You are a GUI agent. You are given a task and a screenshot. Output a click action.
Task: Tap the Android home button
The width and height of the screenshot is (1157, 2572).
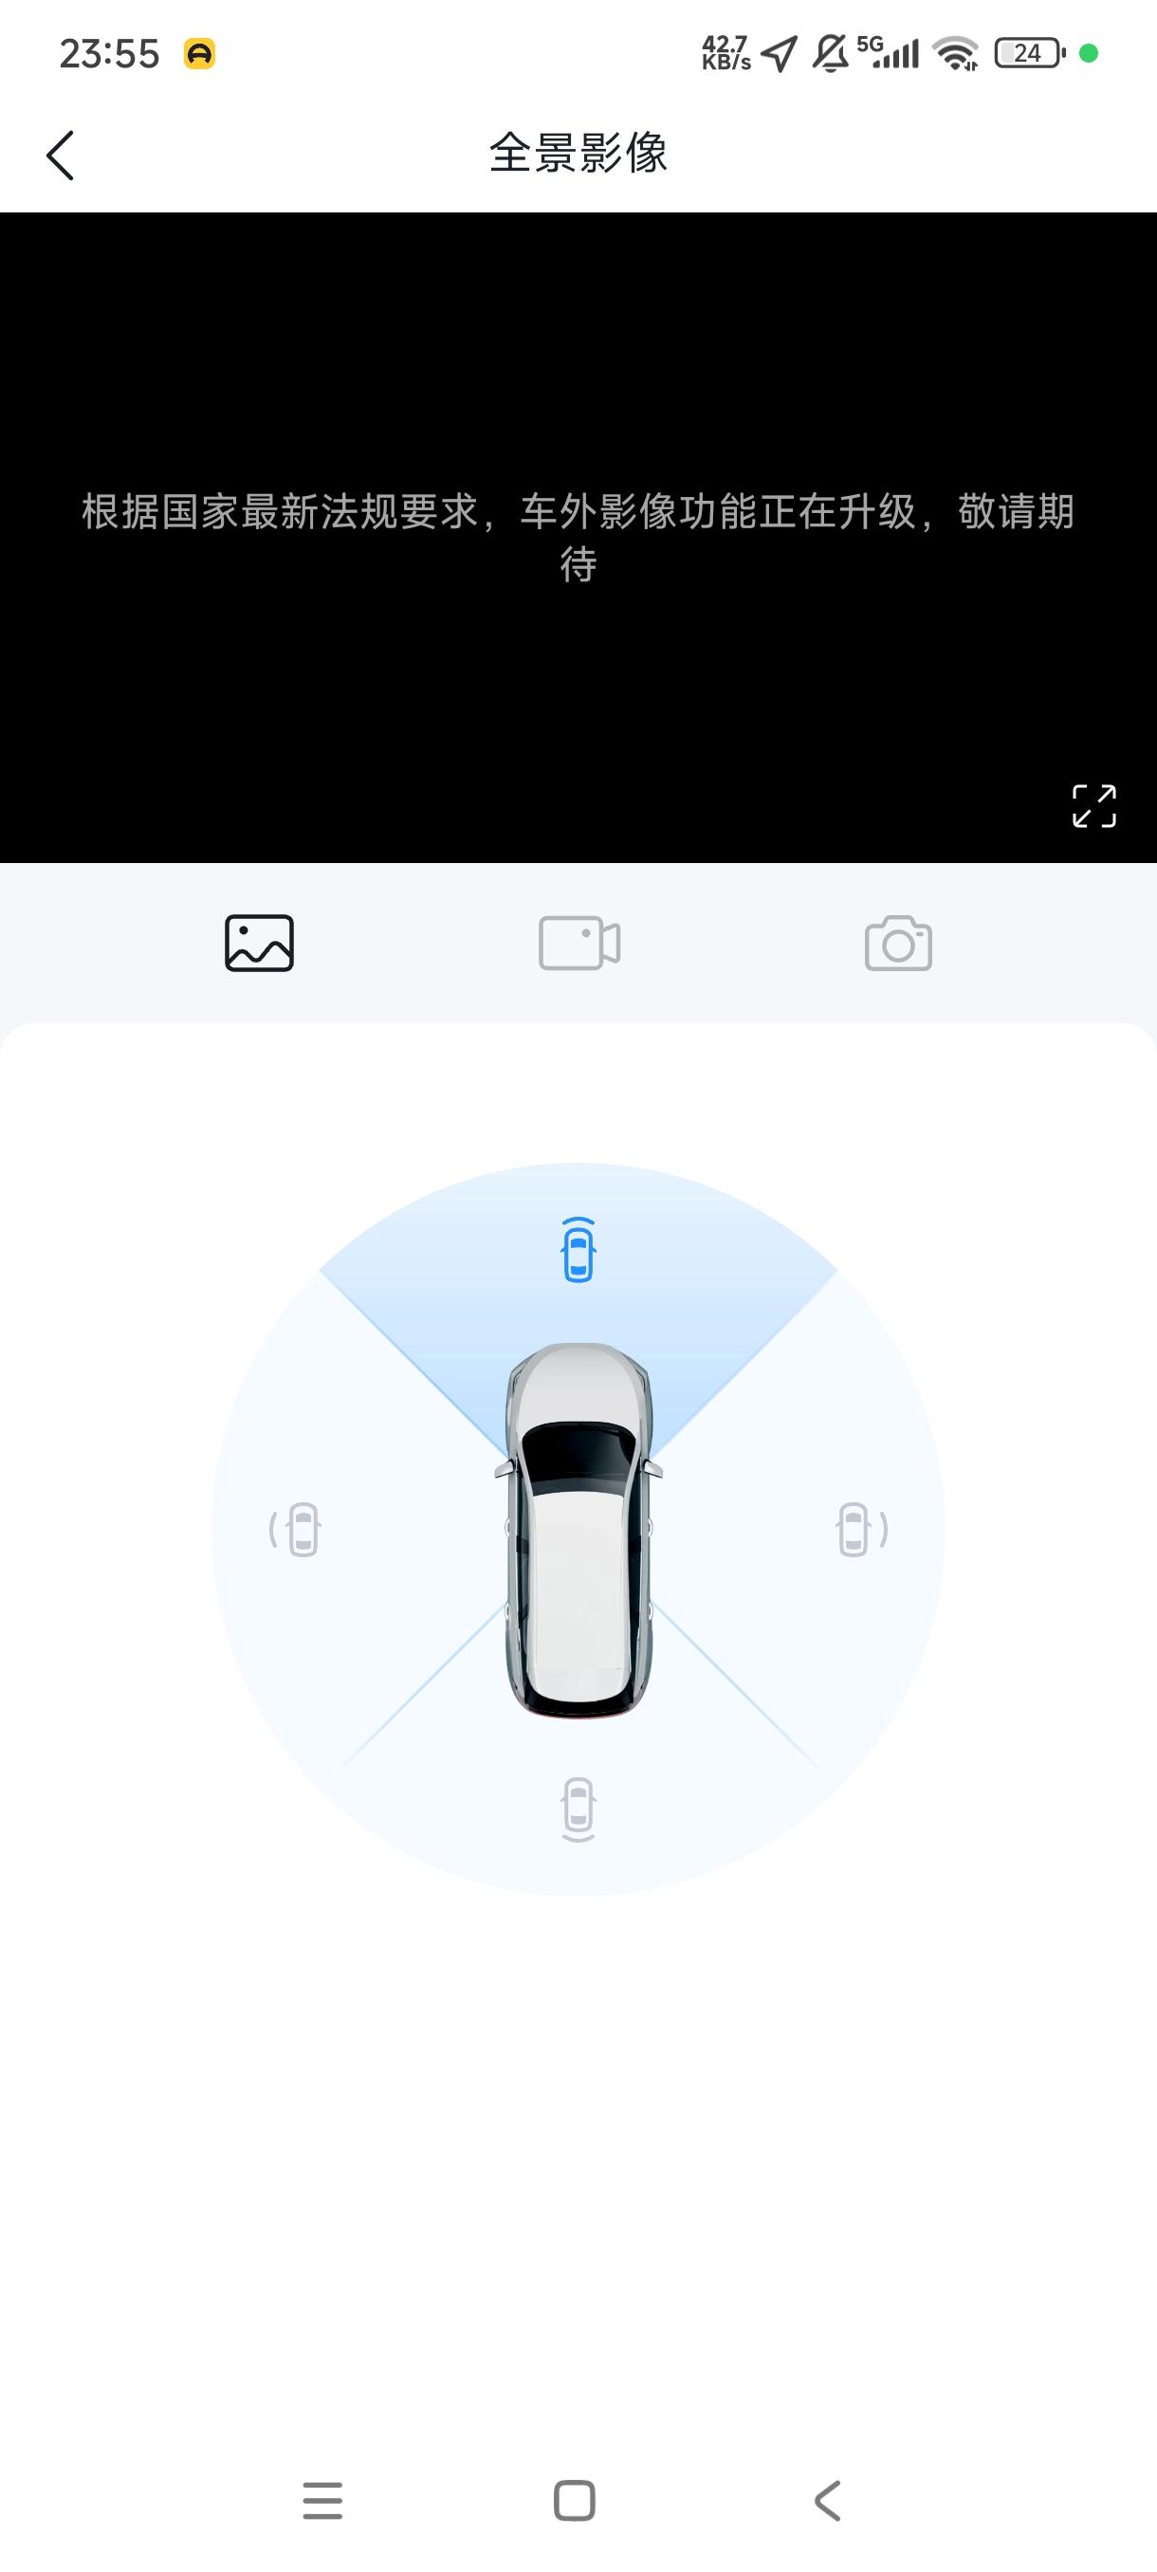pos(574,2500)
